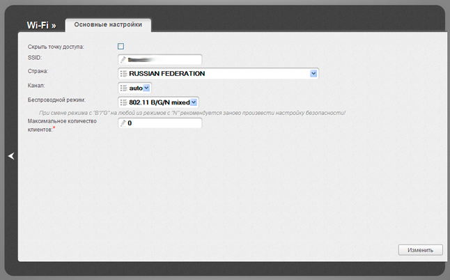Select the Основные настройки tab
The height and width of the screenshot is (280, 450).
pyautogui.click(x=108, y=25)
